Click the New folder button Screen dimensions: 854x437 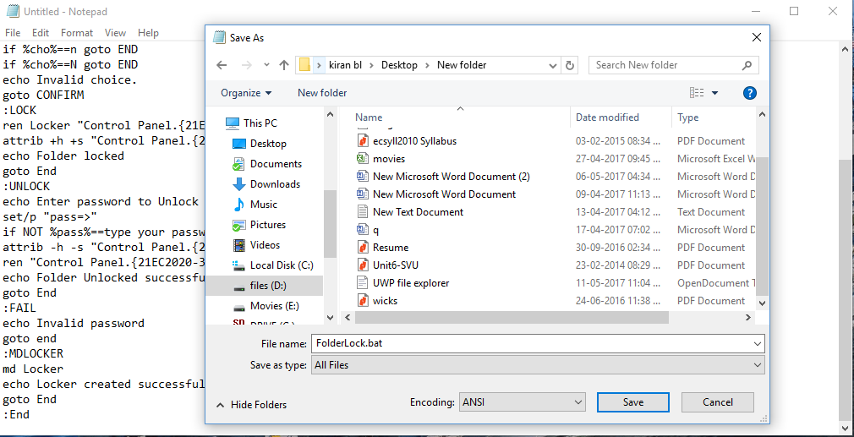(322, 93)
